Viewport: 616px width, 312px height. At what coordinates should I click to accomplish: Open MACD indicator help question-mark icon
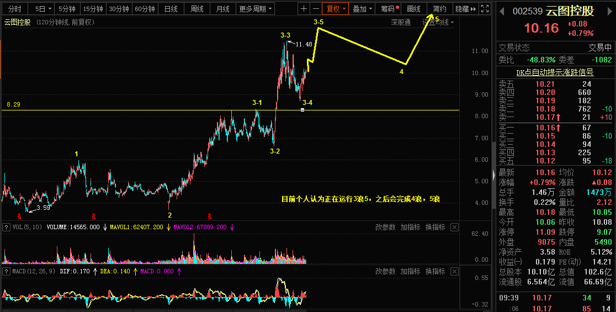[6, 271]
